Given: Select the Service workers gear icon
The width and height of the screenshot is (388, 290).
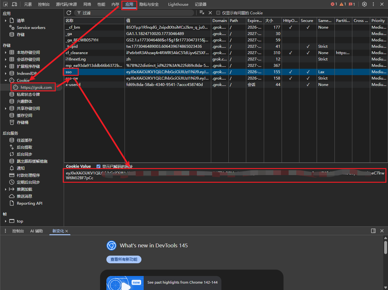Looking at the screenshot, I should (x=12, y=27).
